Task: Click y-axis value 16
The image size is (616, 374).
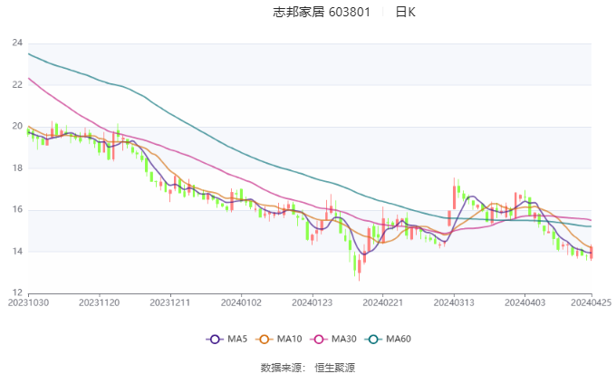Action: [17, 209]
